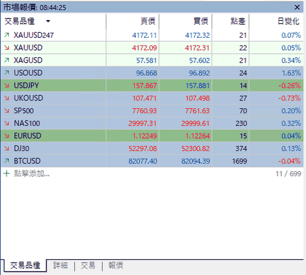Click the up-arrow icon beside USOUSD
This screenshot has height=275, width=306.
point(7,73)
